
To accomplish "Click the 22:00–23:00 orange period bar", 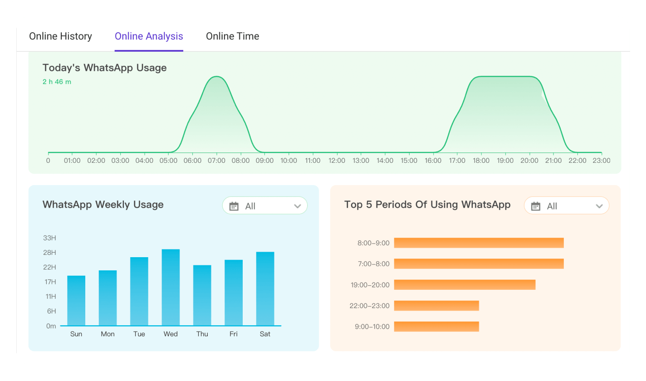I will coord(436,305).
